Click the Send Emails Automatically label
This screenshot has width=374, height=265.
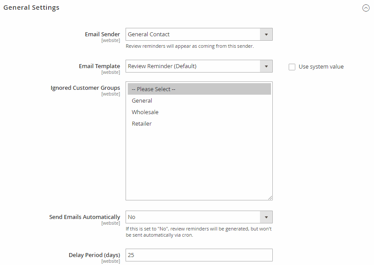click(84, 217)
